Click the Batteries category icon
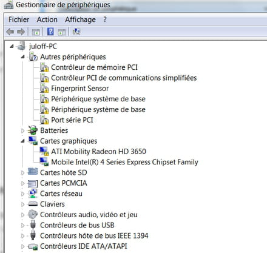 point(33,130)
